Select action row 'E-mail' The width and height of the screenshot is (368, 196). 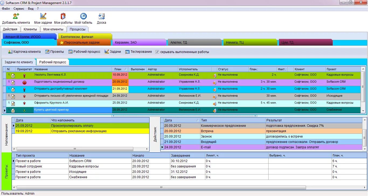pyautogui.click(x=262, y=147)
